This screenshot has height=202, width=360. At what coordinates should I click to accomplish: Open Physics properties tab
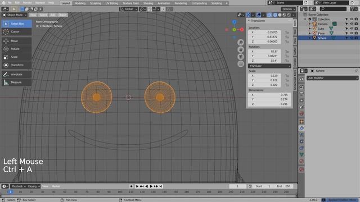(301, 141)
